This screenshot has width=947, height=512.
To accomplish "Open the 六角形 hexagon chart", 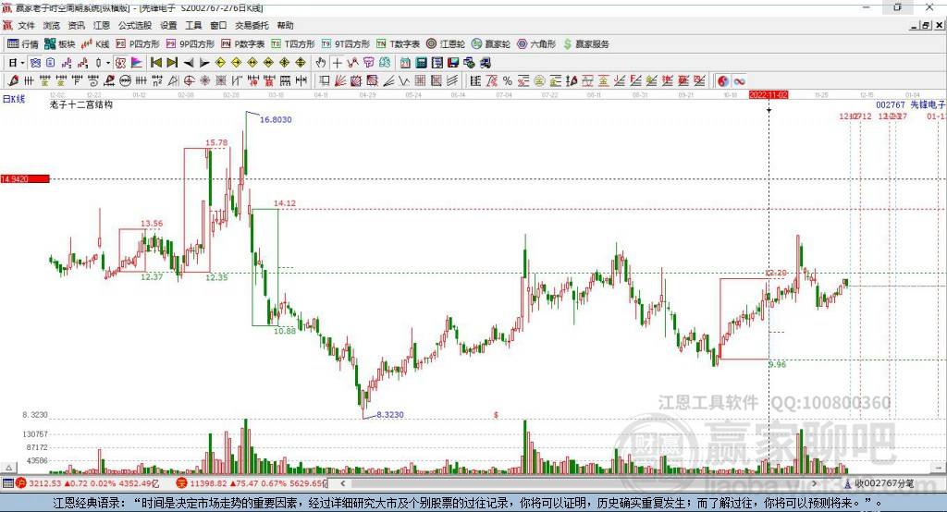I will [536, 44].
